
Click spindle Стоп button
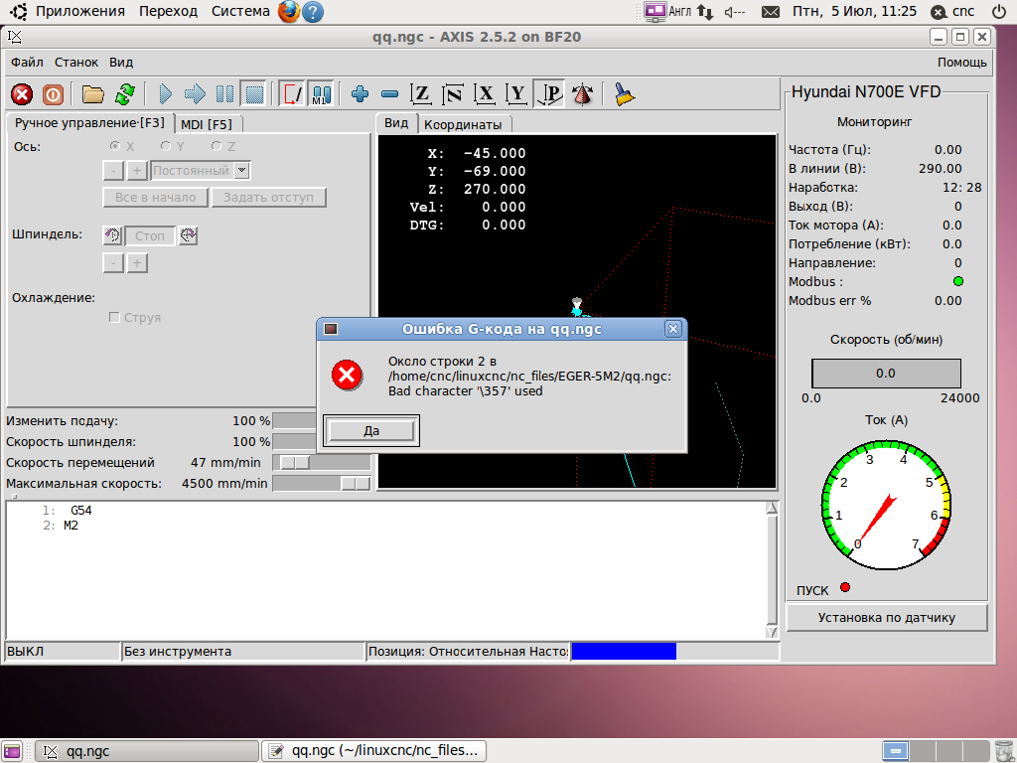click(x=150, y=235)
